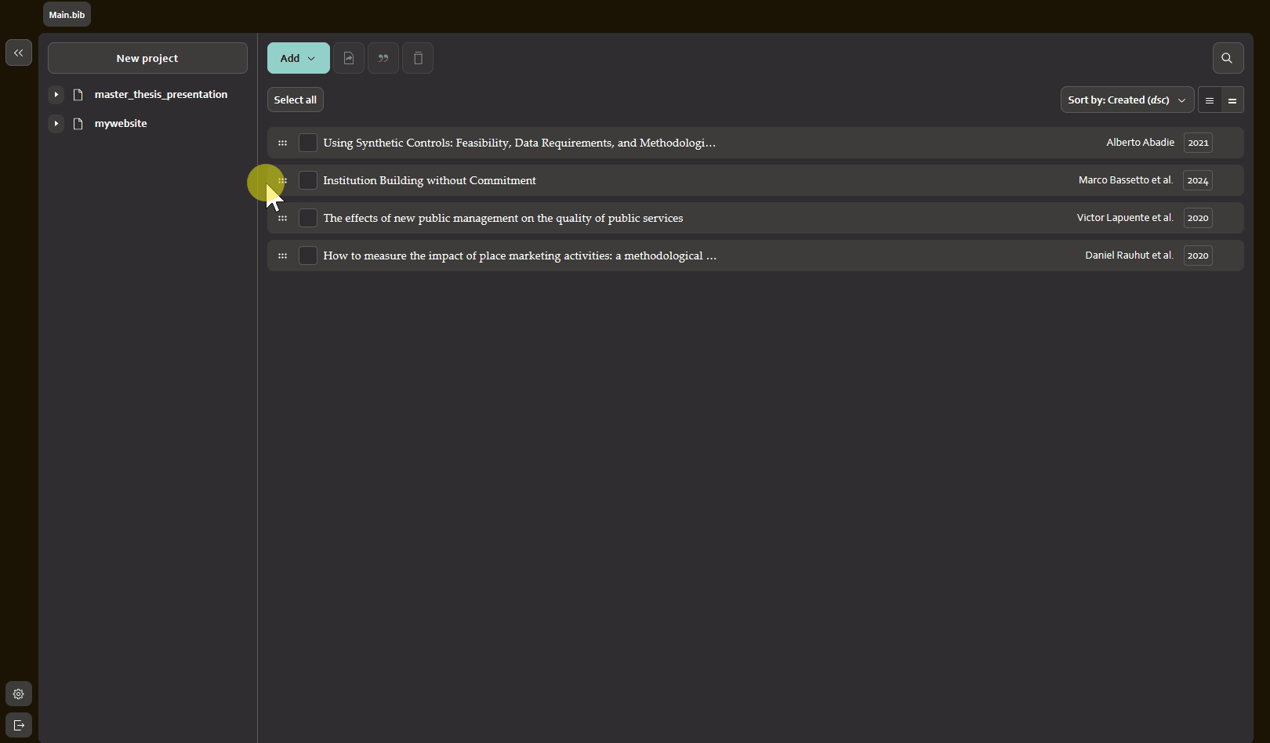Screen dimensions: 1270x743
Task: Select checkbox for How to measure place marketing
Action: tap(308, 256)
